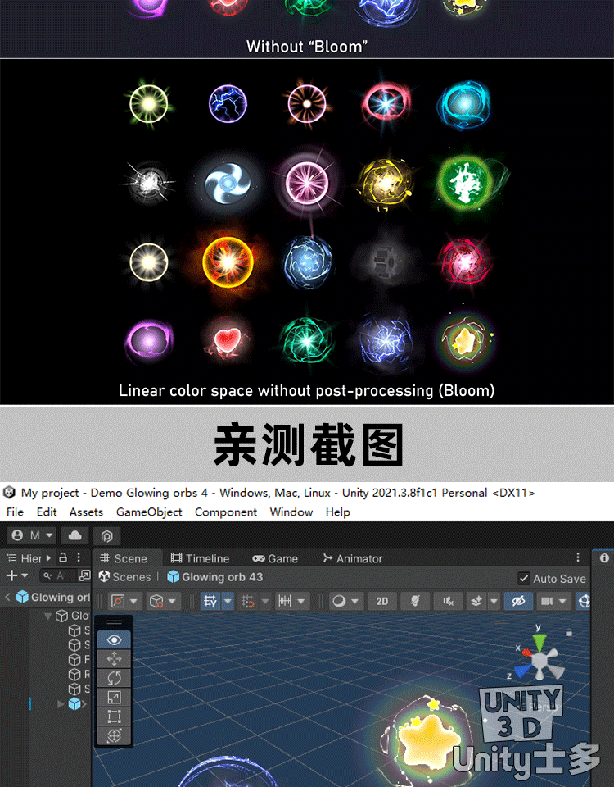Image resolution: width=614 pixels, height=787 pixels.
Task: Expand the collapsed blue prefab hierarchy item
Action: click(x=61, y=704)
